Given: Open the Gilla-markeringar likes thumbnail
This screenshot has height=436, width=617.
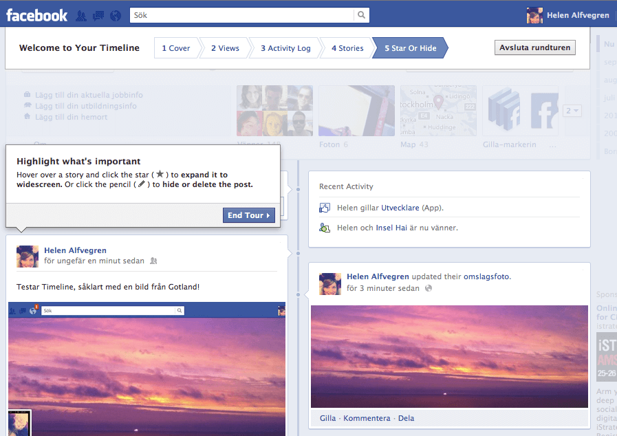Looking at the screenshot, I should (x=521, y=111).
